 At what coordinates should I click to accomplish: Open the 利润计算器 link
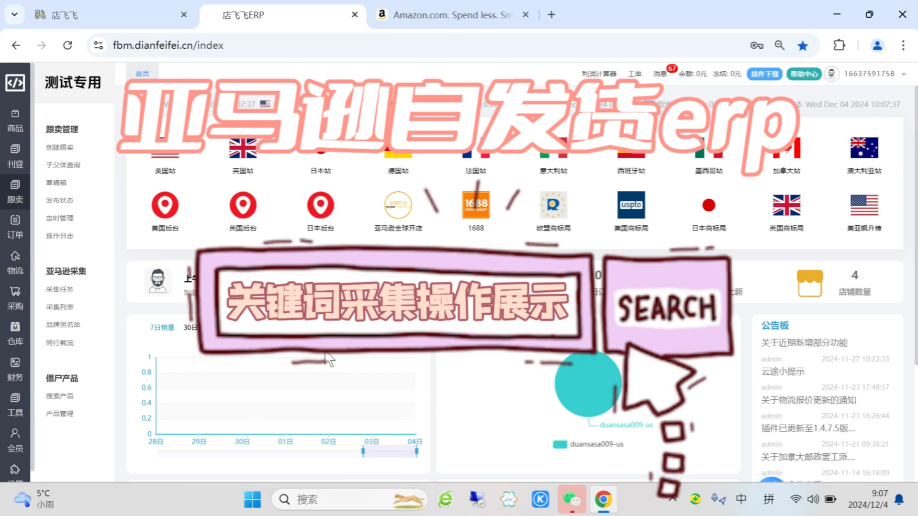coord(599,74)
